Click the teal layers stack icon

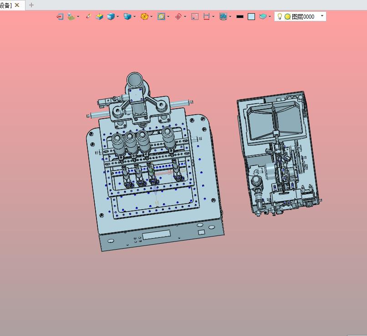263,16
